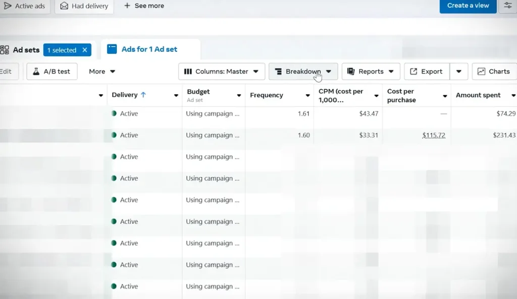Open the Frequency column menu arrow
Screen dimensions: 517x299
307,95
